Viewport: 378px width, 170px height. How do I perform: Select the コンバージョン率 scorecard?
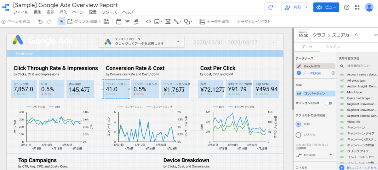click(145, 89)
